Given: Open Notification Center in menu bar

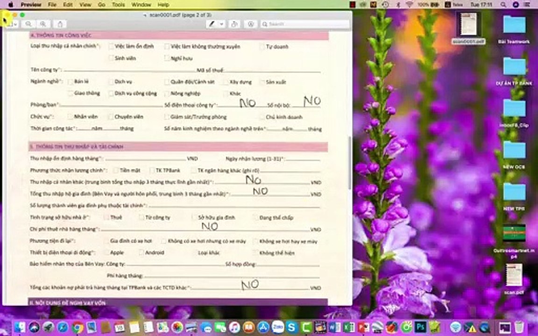Looking at the screenshot, I should pyautogui.click(x=527, y=5).
